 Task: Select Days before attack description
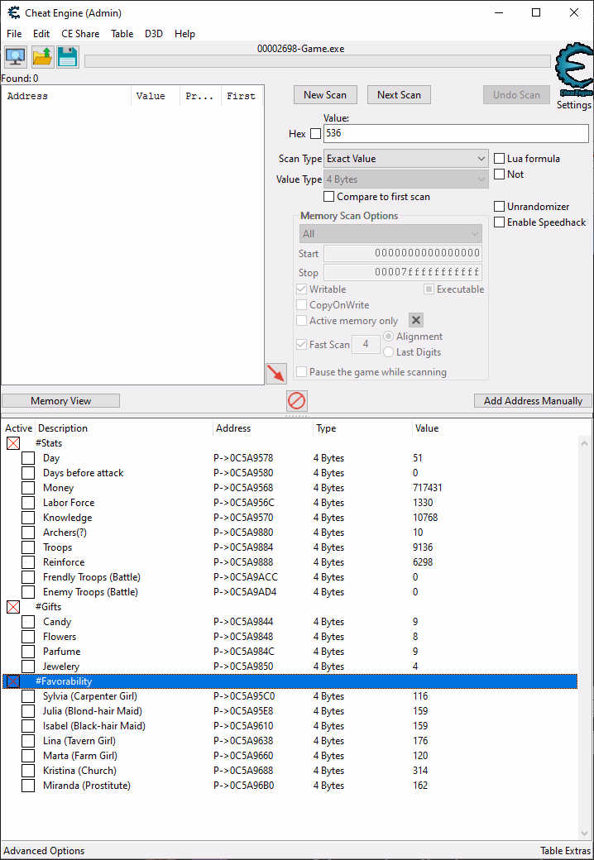click(x=83, y=473)
